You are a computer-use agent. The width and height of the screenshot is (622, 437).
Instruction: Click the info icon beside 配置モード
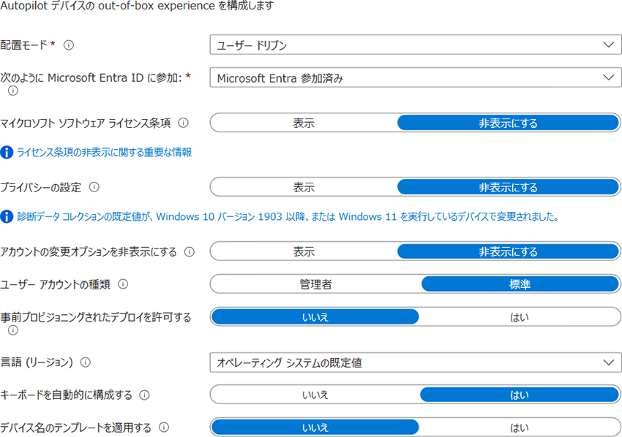tap(69, 45)
